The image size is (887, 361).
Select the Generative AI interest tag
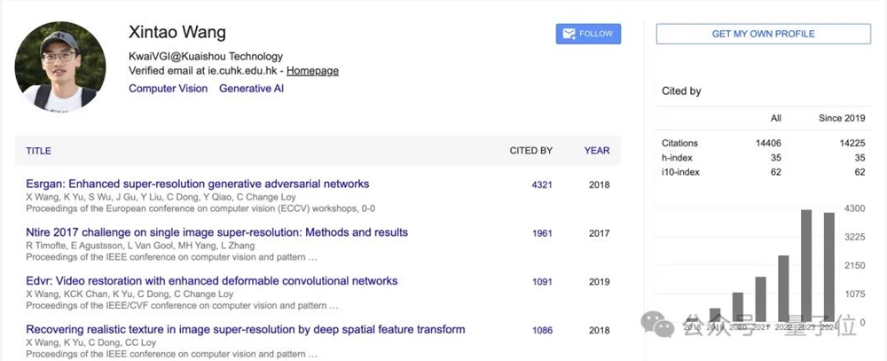click(251, 89)
